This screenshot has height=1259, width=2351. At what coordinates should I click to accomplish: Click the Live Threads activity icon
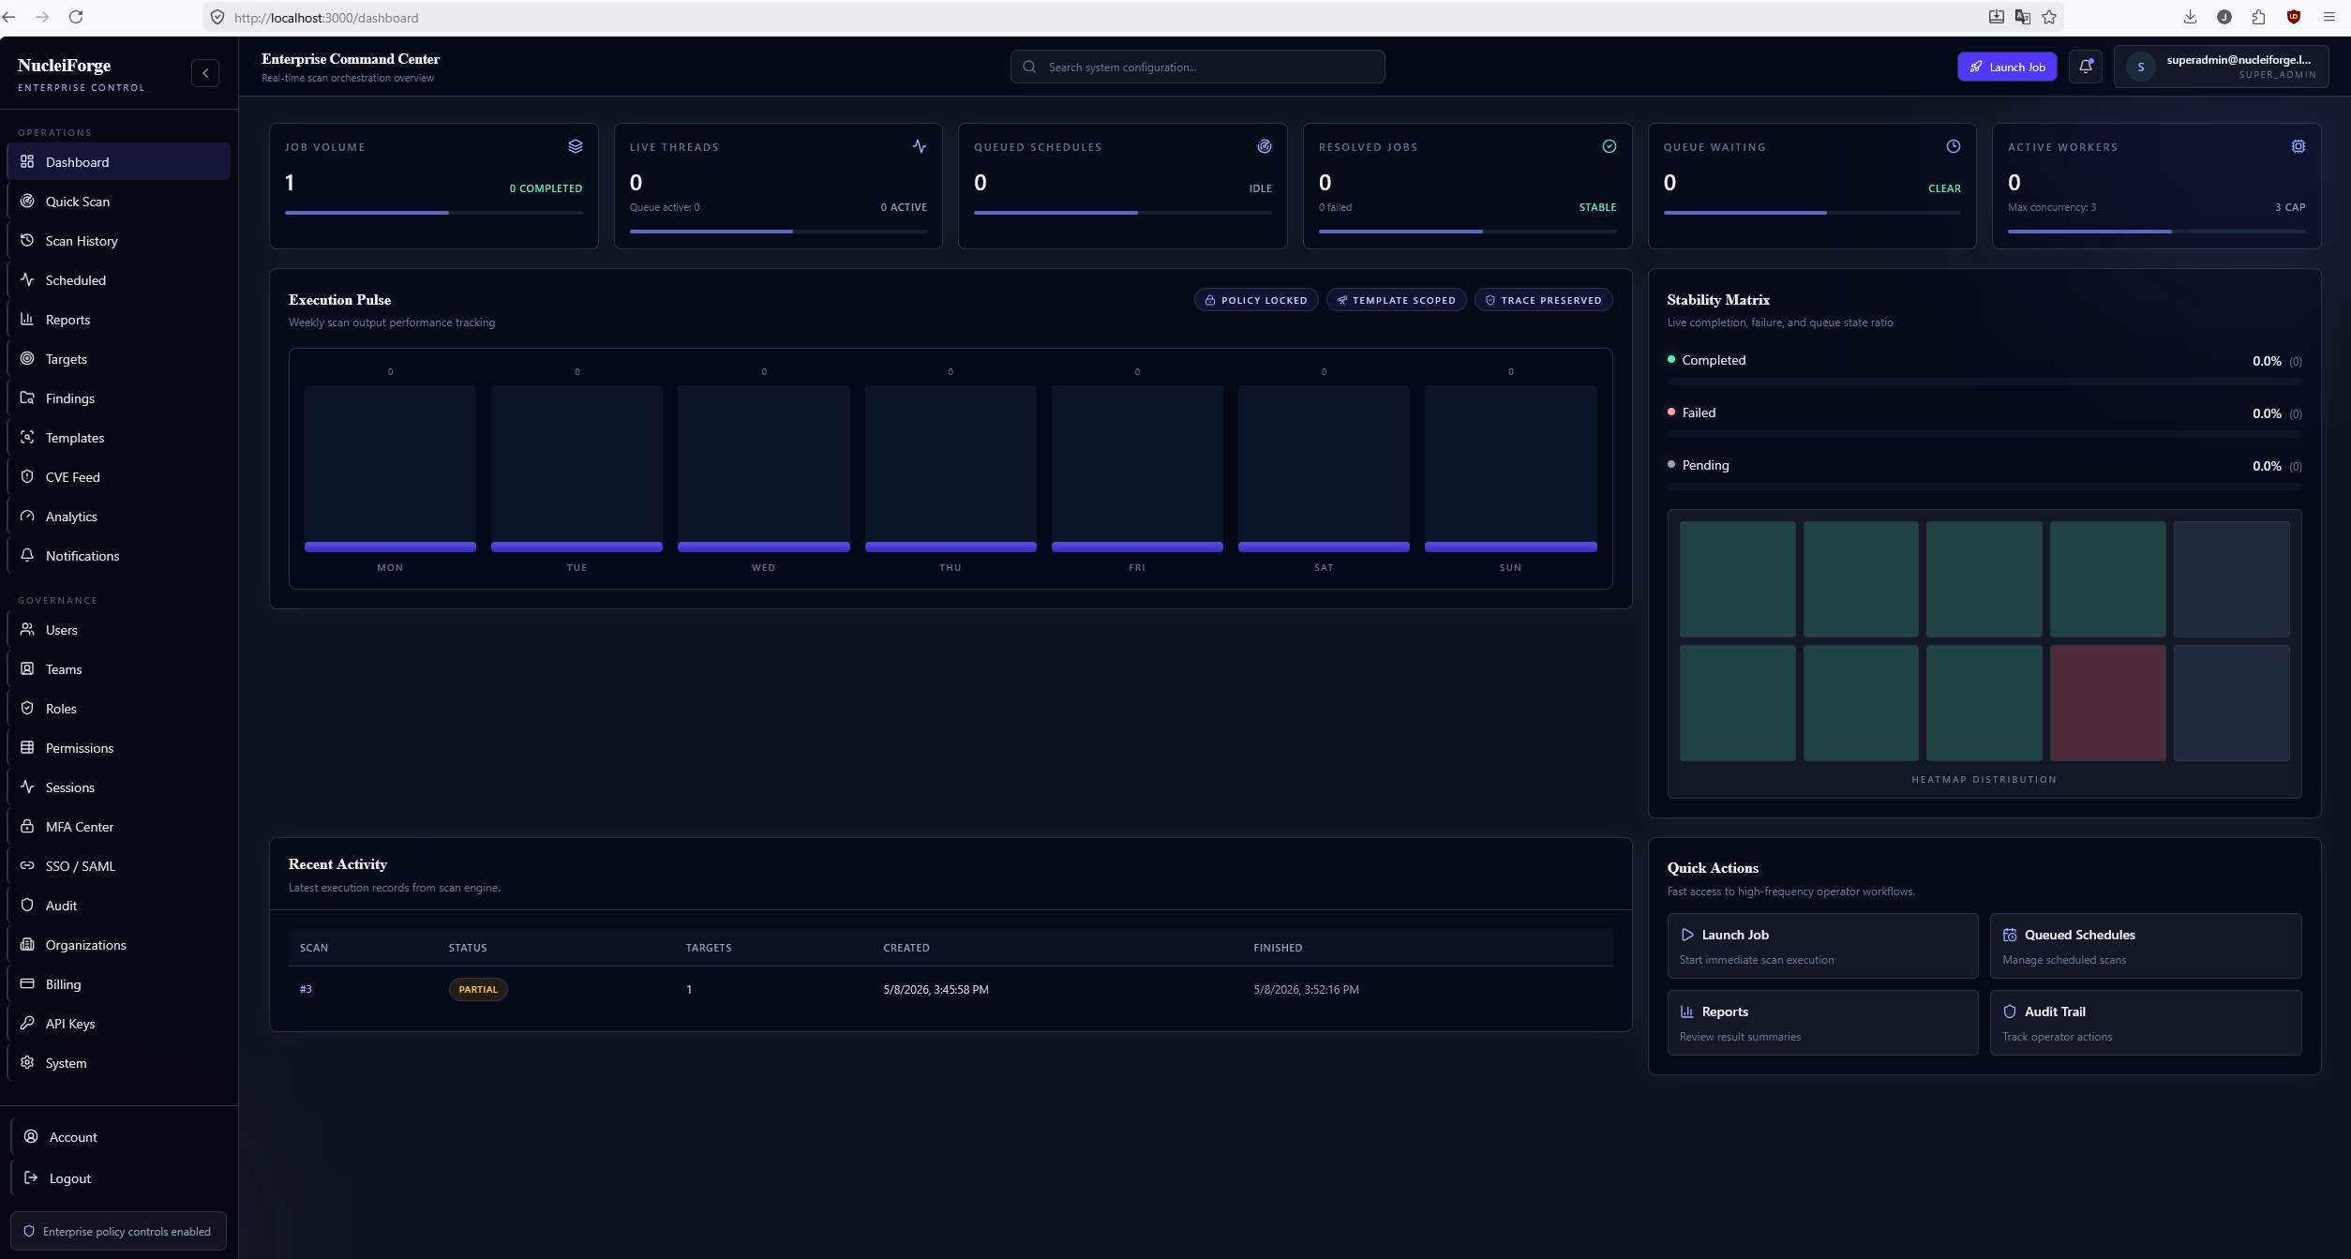point(920,146)
